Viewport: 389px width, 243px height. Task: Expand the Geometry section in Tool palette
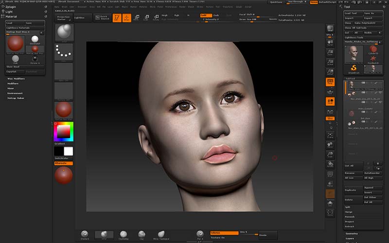tap(352, 234)
